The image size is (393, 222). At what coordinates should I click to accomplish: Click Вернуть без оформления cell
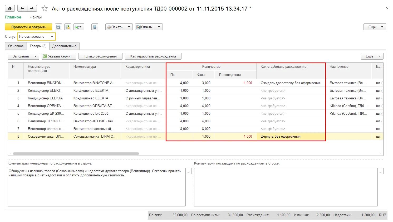[291, 136]
